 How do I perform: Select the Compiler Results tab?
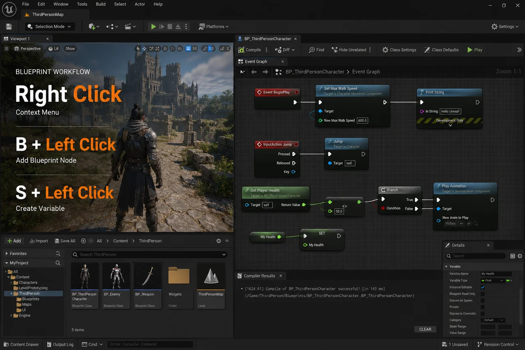[259, 276]
